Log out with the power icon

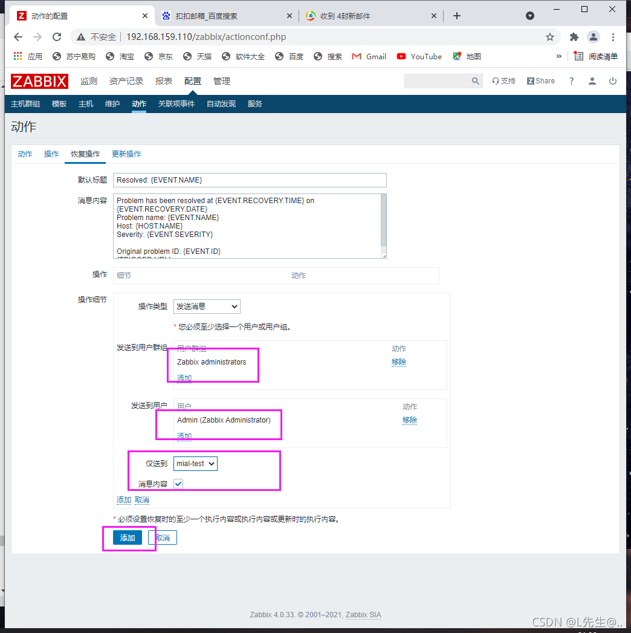612,81
